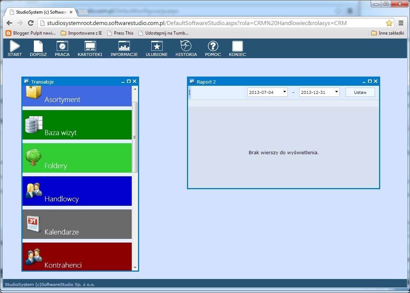
Task: Select the Handlowcy tile
Action: (x=77, y=191)
